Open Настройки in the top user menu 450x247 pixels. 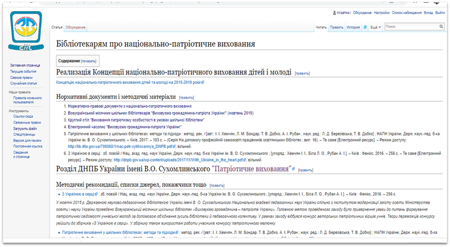(x=382, y=12)
